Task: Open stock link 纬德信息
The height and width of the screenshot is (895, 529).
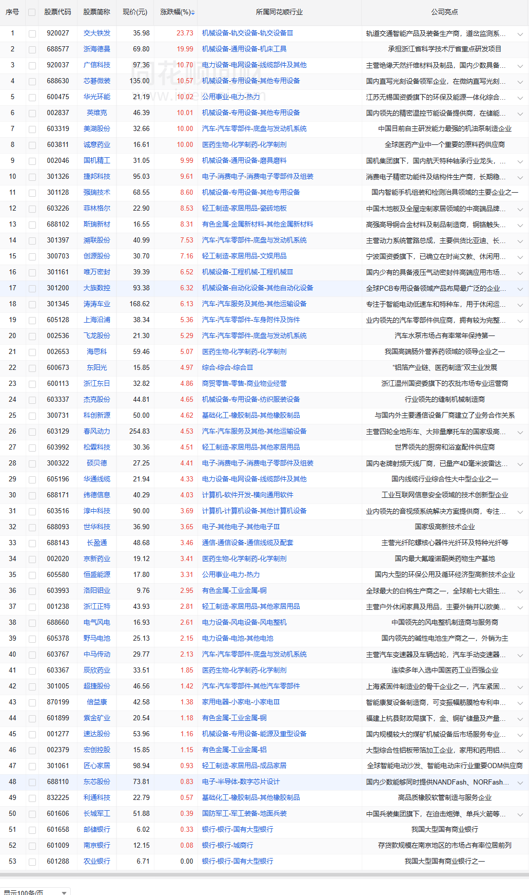Action: (x=97, y=495)
